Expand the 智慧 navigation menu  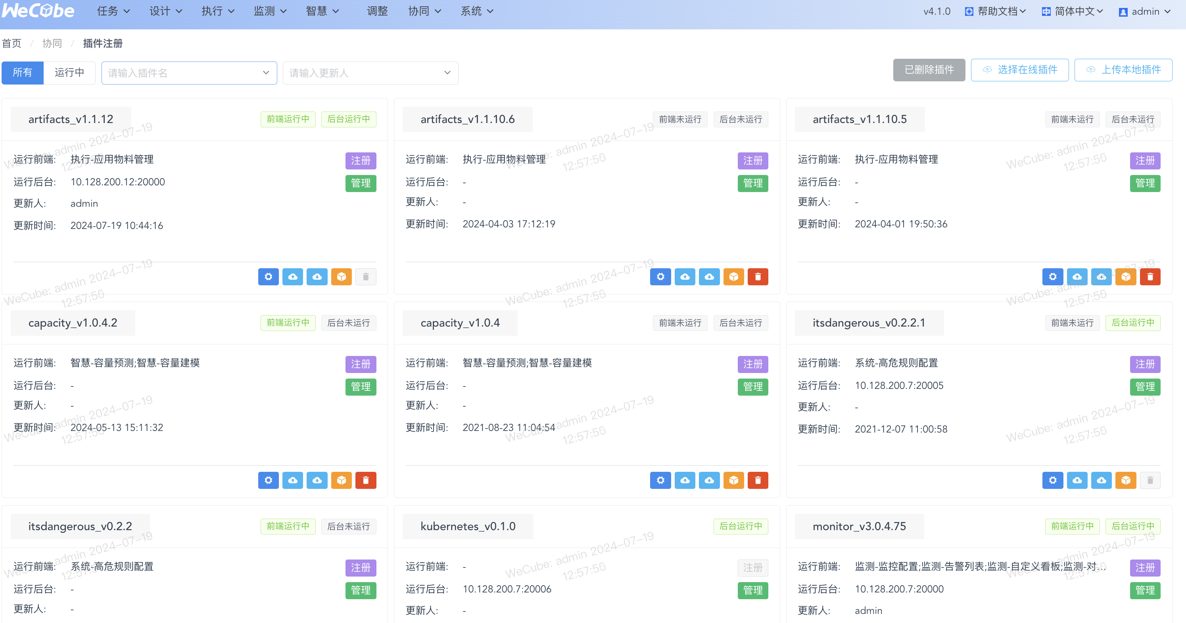[x=322, y=11]
